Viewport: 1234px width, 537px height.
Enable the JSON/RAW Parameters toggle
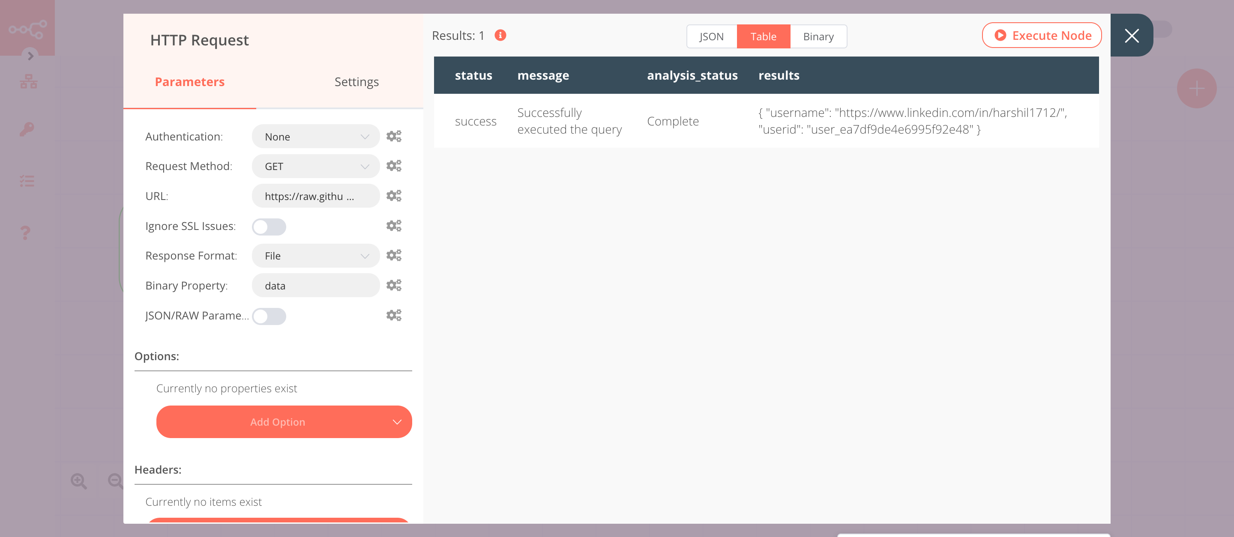coord(269,316)
